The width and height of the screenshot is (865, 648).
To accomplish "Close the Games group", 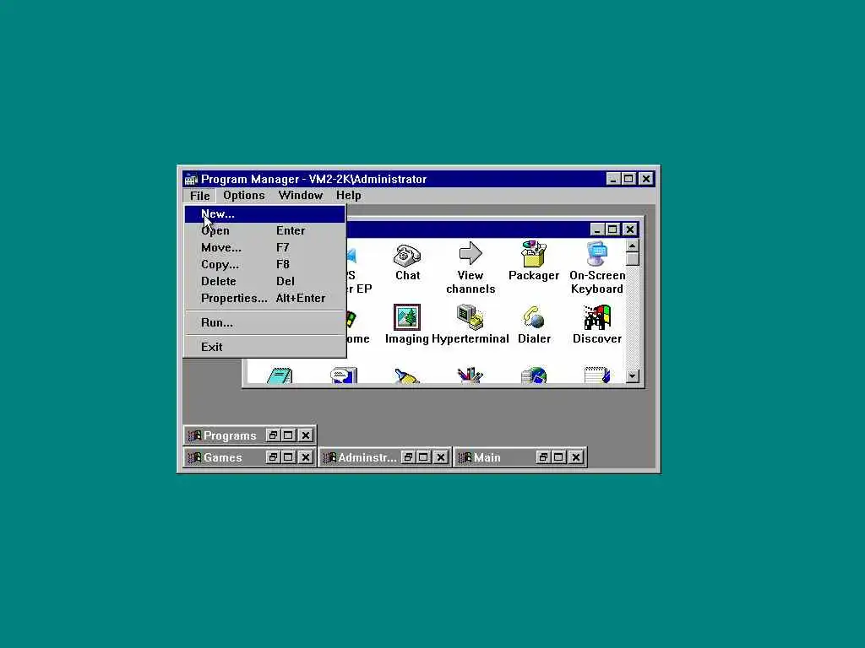I will click(x=306, y=457).
